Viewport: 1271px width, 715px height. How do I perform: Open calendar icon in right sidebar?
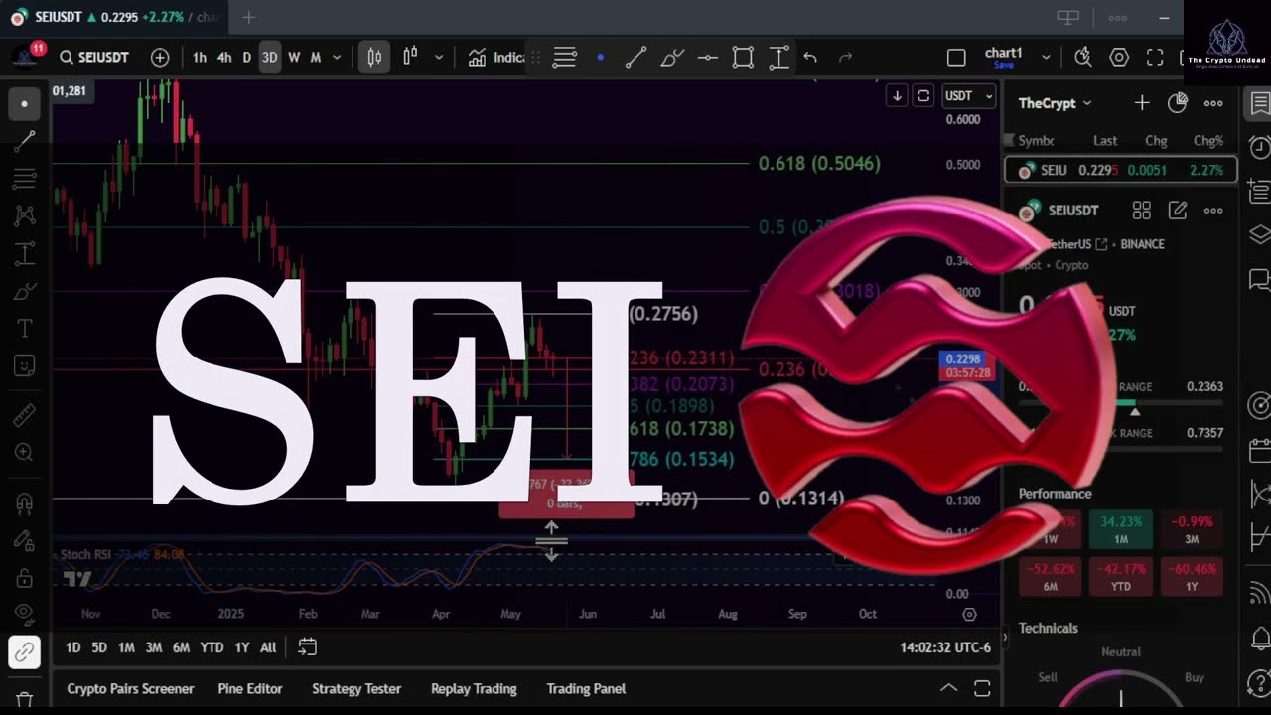[x=1259, y=450]
